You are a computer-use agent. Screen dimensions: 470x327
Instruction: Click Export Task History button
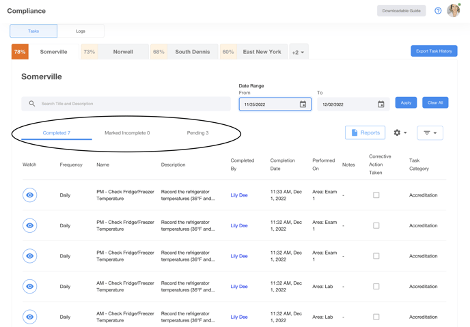434,51
